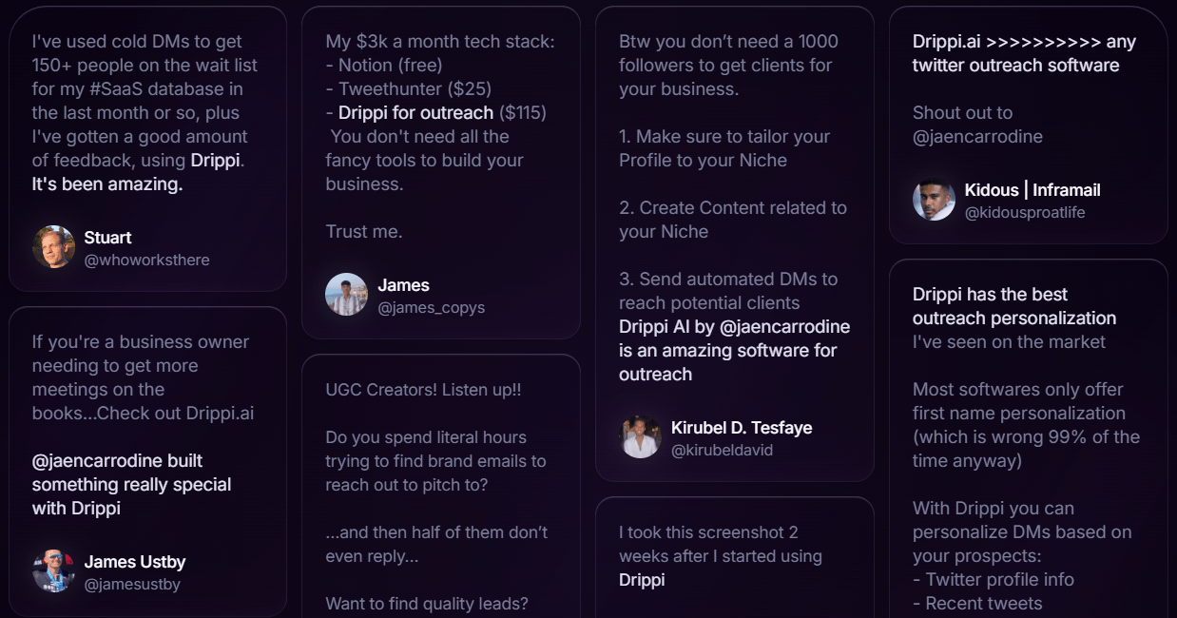Select the Kidous | Inframail avatar
This screenshot has width=1177, height=618.
coord(934,200)
